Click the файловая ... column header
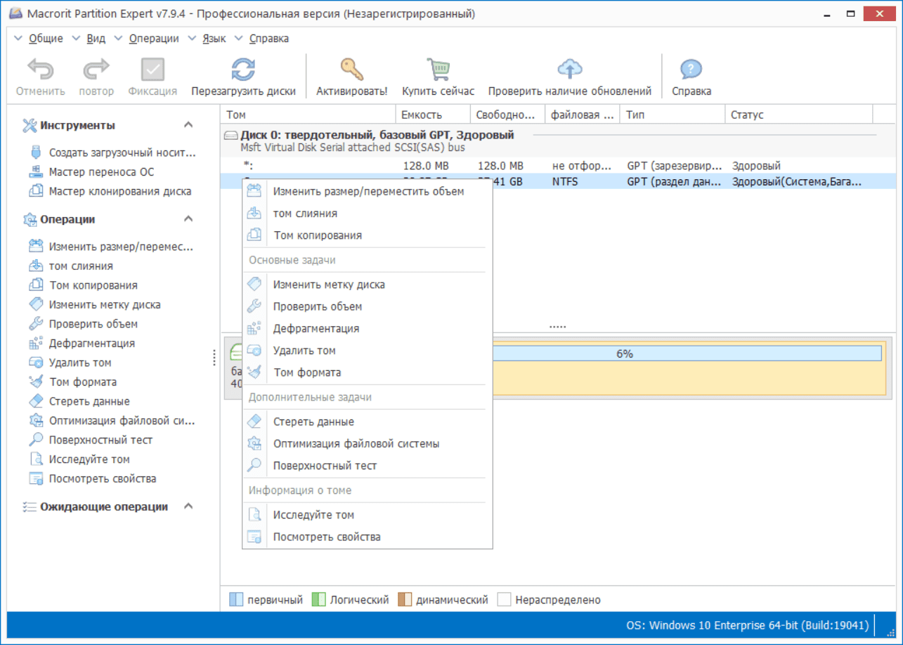Screen dimensions: 903x645 click(583, 115)
